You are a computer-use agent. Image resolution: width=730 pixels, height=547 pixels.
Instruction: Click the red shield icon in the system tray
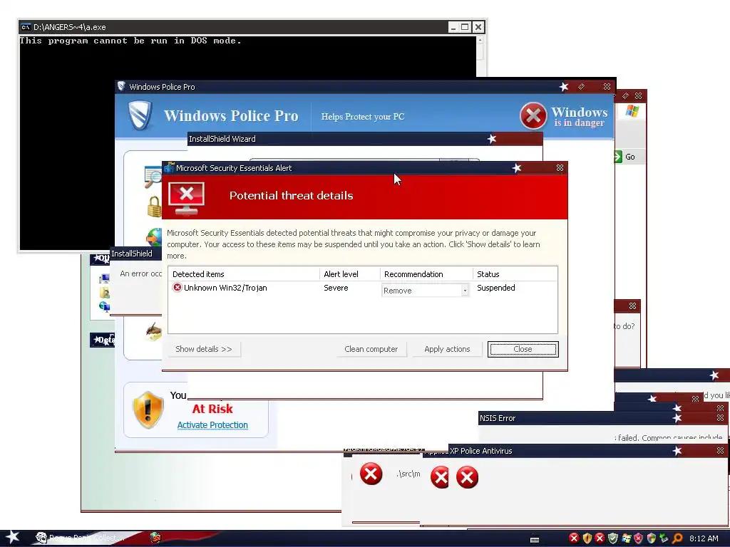(638, 538)
